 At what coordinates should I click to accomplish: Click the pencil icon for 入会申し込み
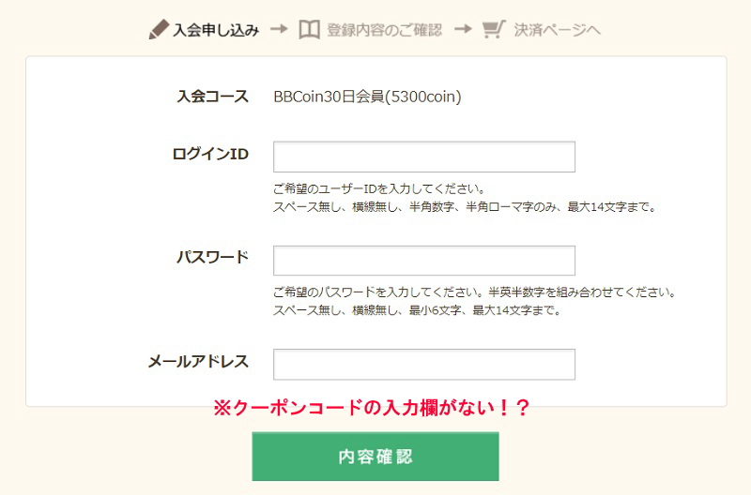(x=158, y=29)
